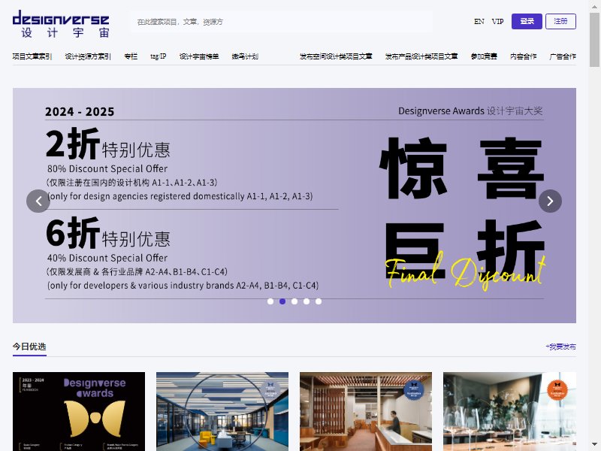Viewport: 601px width, 451px height.
Task: Open 内容合作 link
Action: [523, 56]
